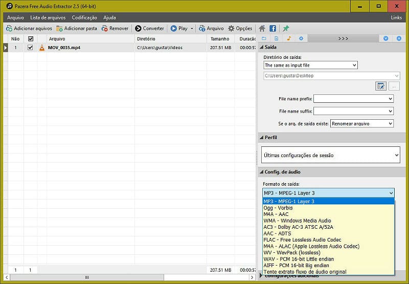Select WV - WavPack (lossless) option
The image size is (409, 284).
328,253
